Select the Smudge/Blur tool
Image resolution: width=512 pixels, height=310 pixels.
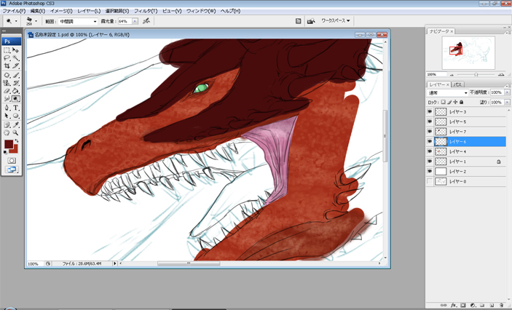point(7,98)
